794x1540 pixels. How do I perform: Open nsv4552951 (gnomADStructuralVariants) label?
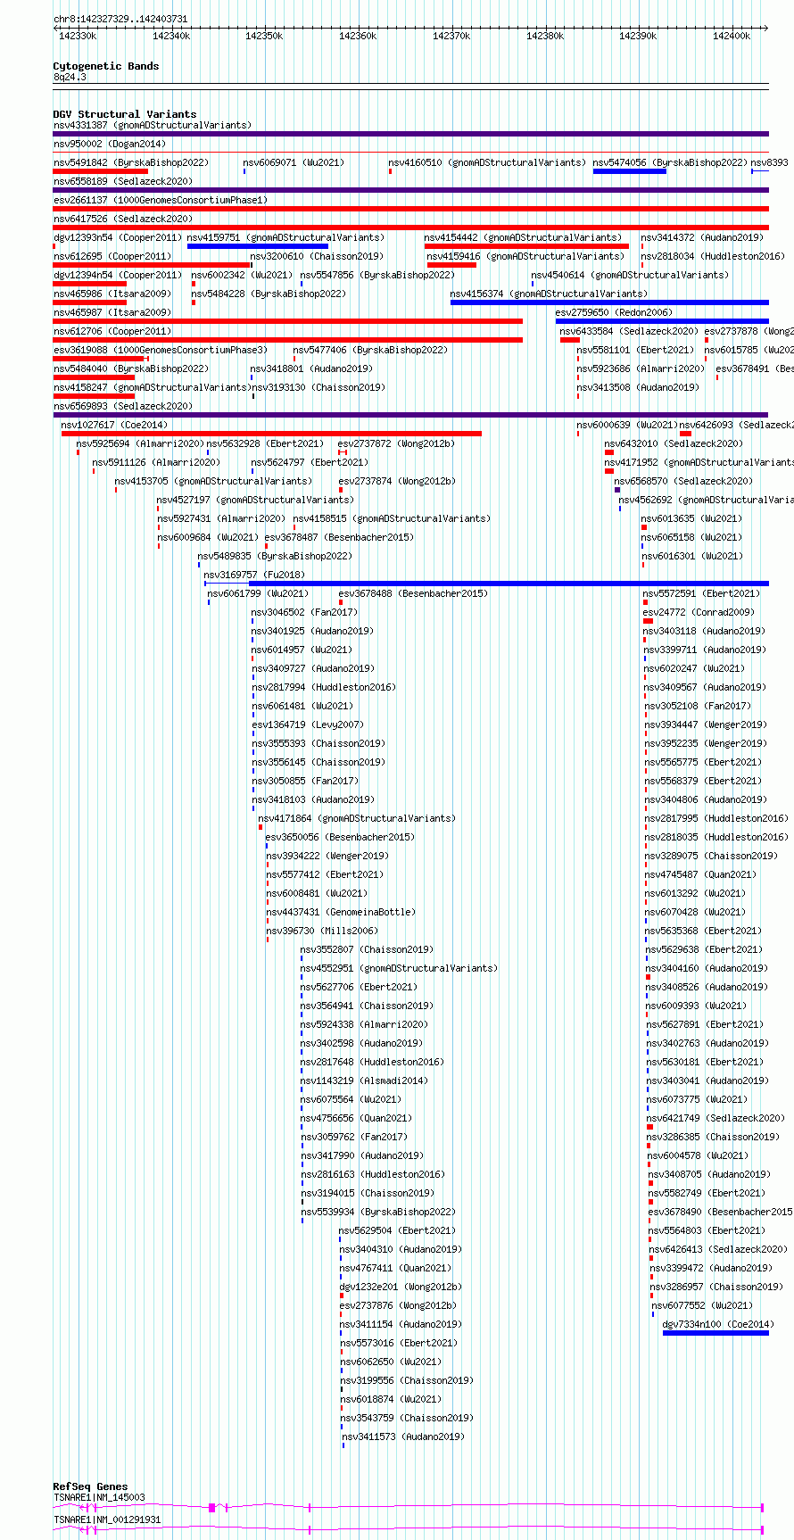coord(399,968)
